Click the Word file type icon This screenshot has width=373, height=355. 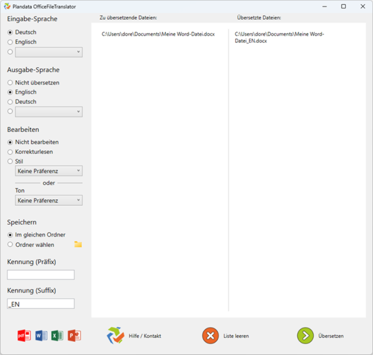click(x=41, y=335)
